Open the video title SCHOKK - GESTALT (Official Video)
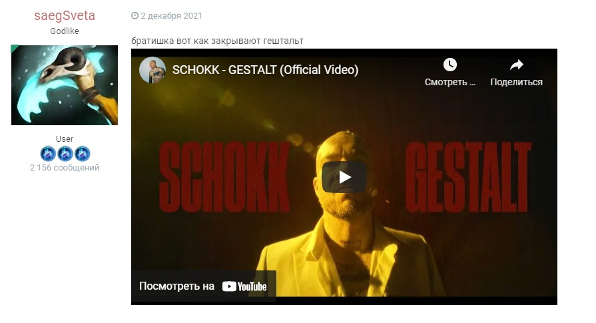 (265, 70)
